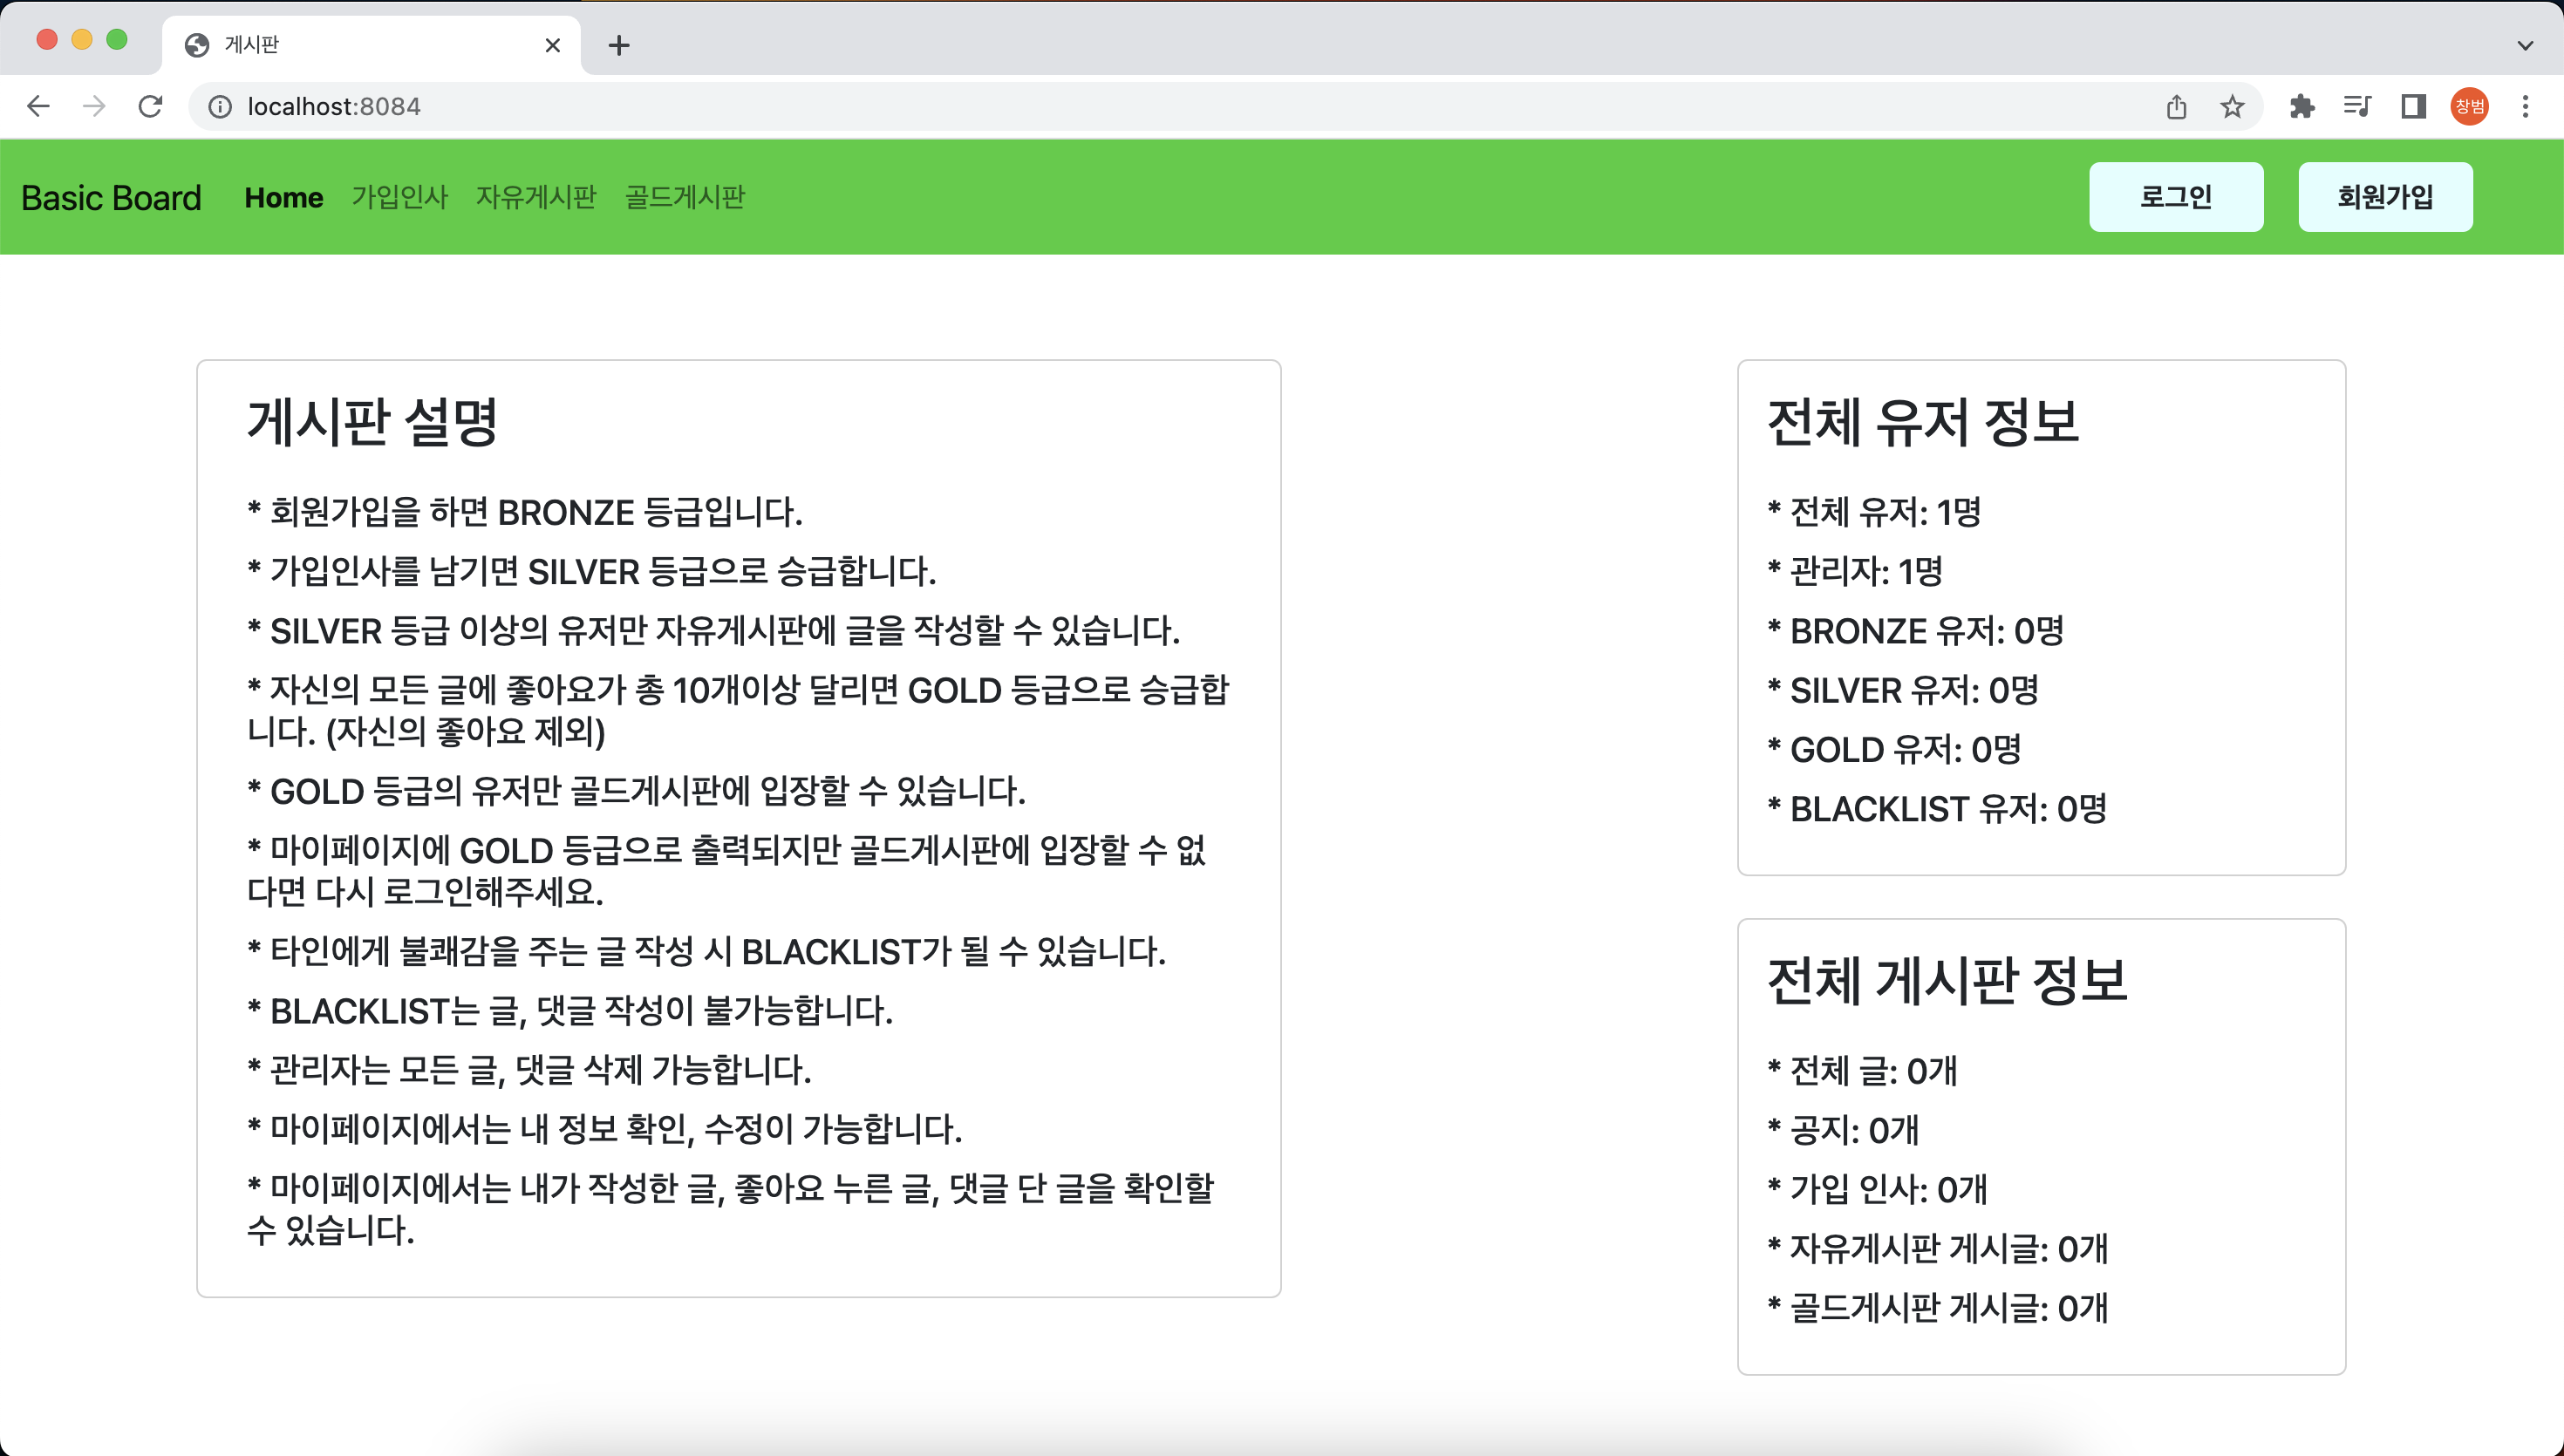Reload the current page
Image resolution: width=2564 pixels, height=1456 pixels.
(x=150, y=106)
